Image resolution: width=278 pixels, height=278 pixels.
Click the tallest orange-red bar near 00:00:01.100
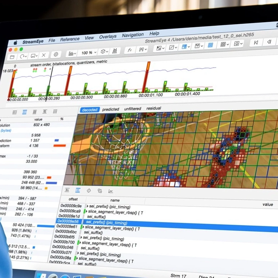coord(146,77)
